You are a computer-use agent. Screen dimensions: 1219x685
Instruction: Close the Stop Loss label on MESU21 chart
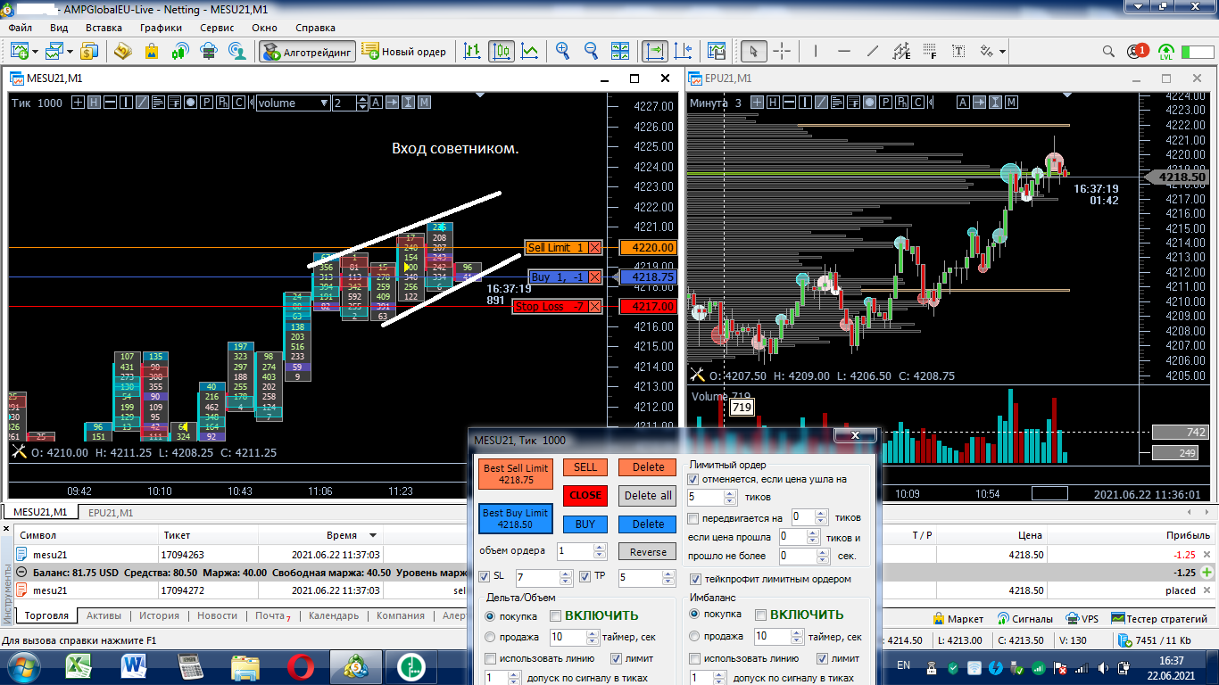tap(595, 307)
